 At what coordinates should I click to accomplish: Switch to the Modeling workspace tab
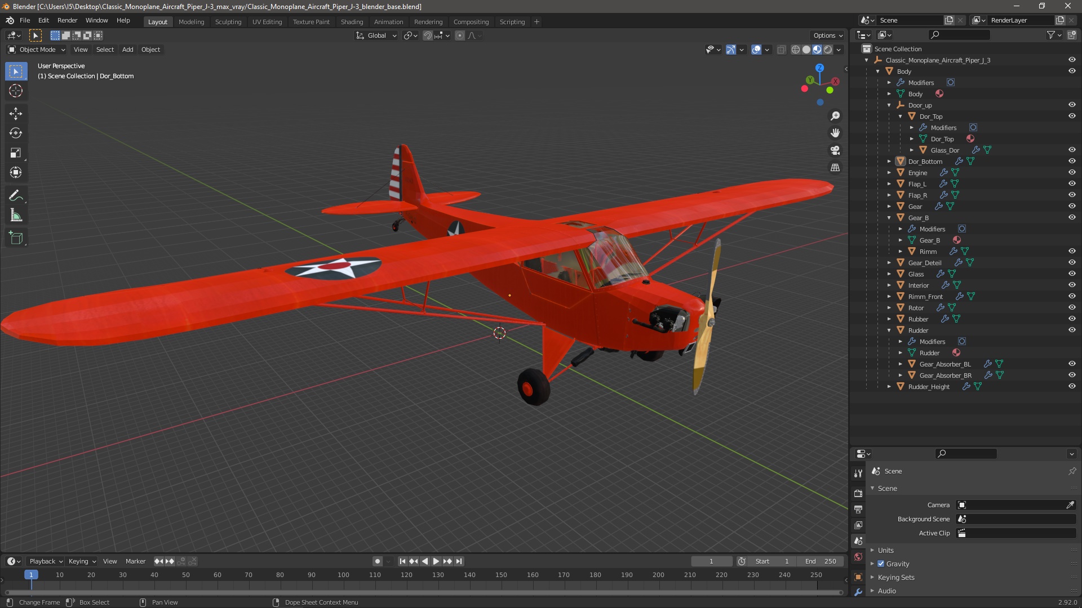tap(191, 22)
